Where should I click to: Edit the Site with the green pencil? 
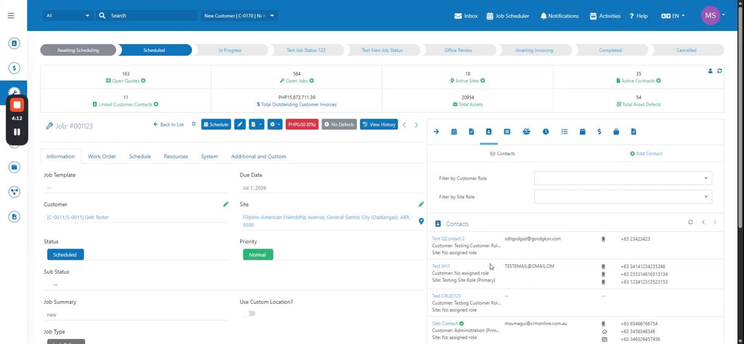[421, 204]
